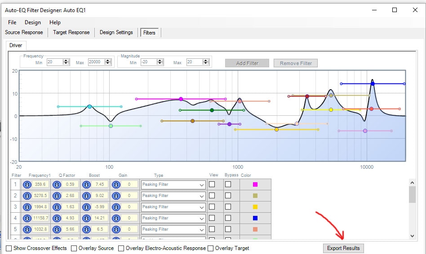Click yellow color swatch of filter 3

(x=255, y=207)
